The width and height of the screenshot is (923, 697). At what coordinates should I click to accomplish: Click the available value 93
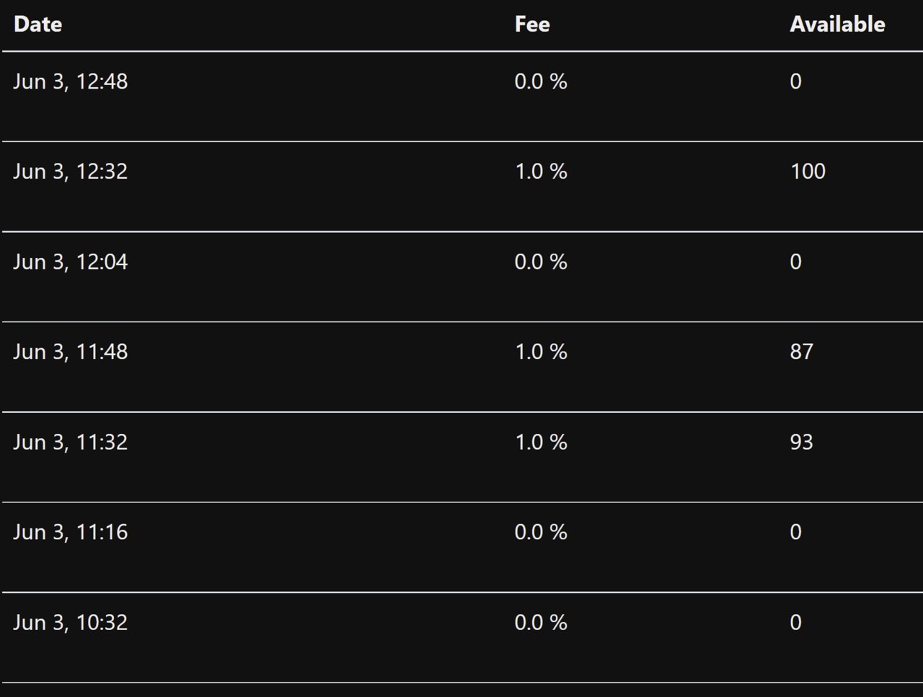tap(801, 442)
